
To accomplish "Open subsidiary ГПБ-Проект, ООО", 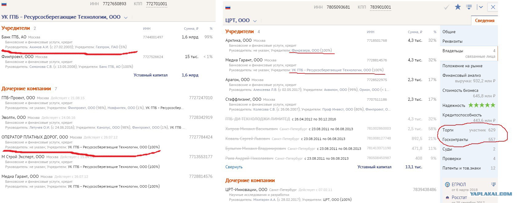I will point(18,98).
